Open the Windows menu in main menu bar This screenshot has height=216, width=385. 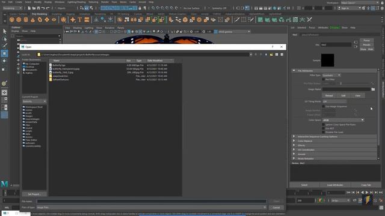[x=60, y=2]
